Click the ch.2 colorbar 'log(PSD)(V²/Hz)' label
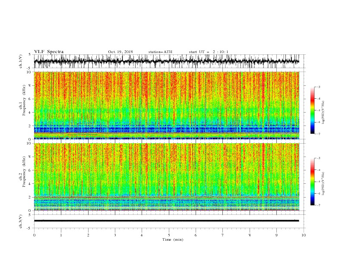The height and width of the screenshot is (264, 342). point(323,184)
